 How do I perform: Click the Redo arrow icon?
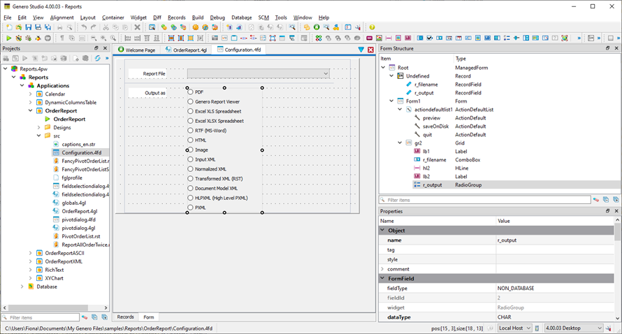click(x=94, y=27)
